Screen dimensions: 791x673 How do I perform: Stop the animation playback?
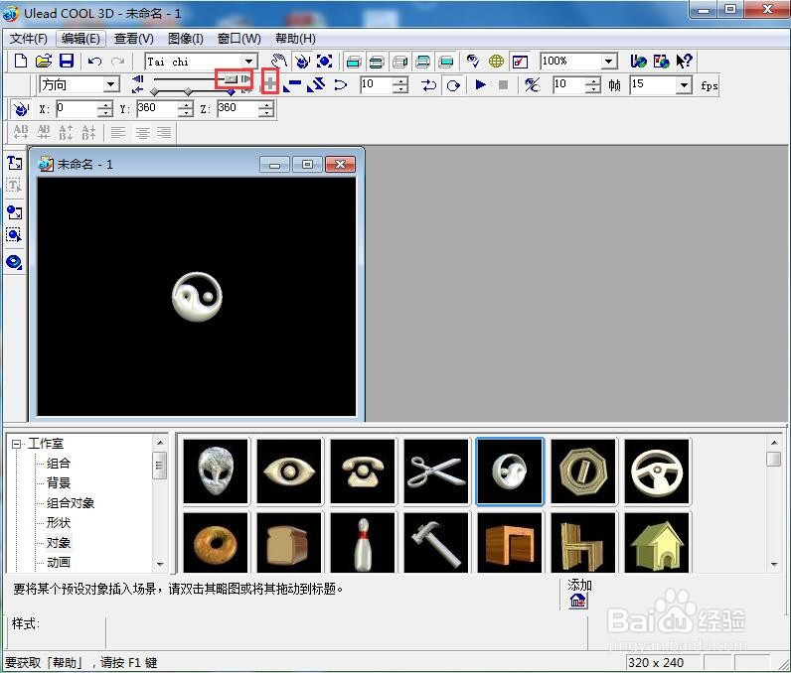pos(503,84)
